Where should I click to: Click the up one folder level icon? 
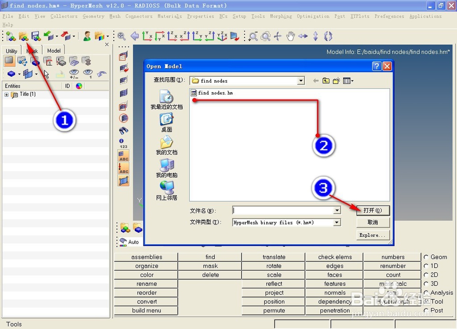click(x=326, y=81)
